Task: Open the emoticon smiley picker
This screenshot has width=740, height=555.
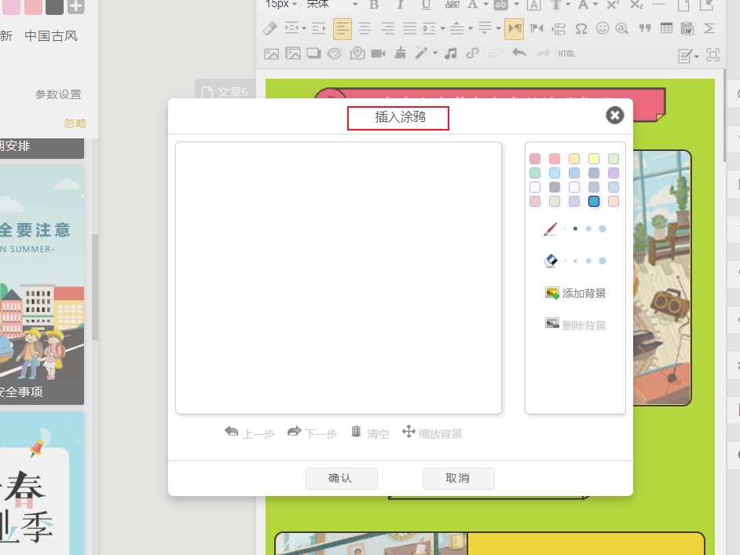Action: pos(603,29)
